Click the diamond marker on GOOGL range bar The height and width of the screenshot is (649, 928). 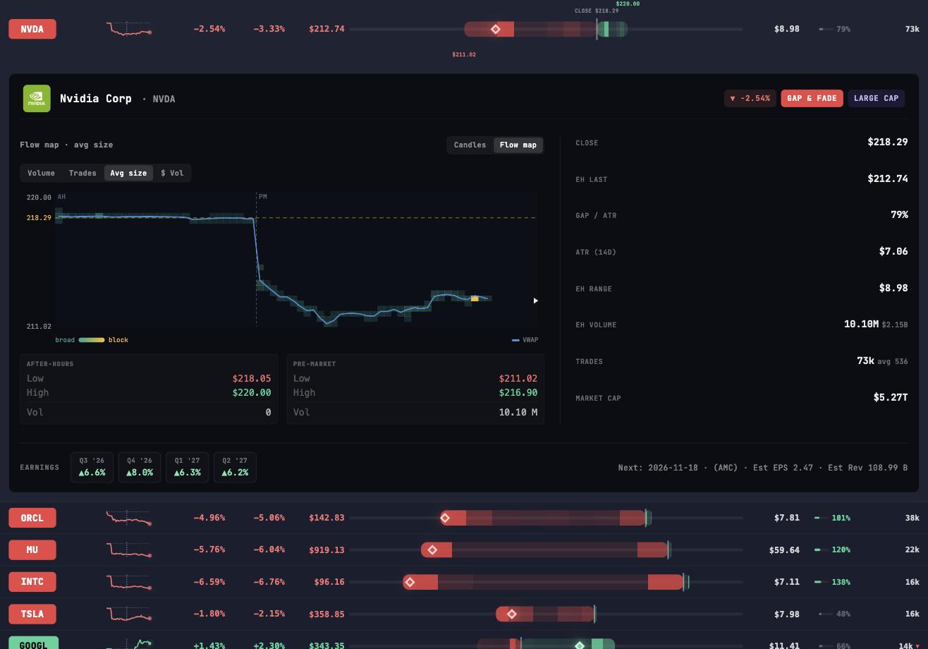[579, 645]
